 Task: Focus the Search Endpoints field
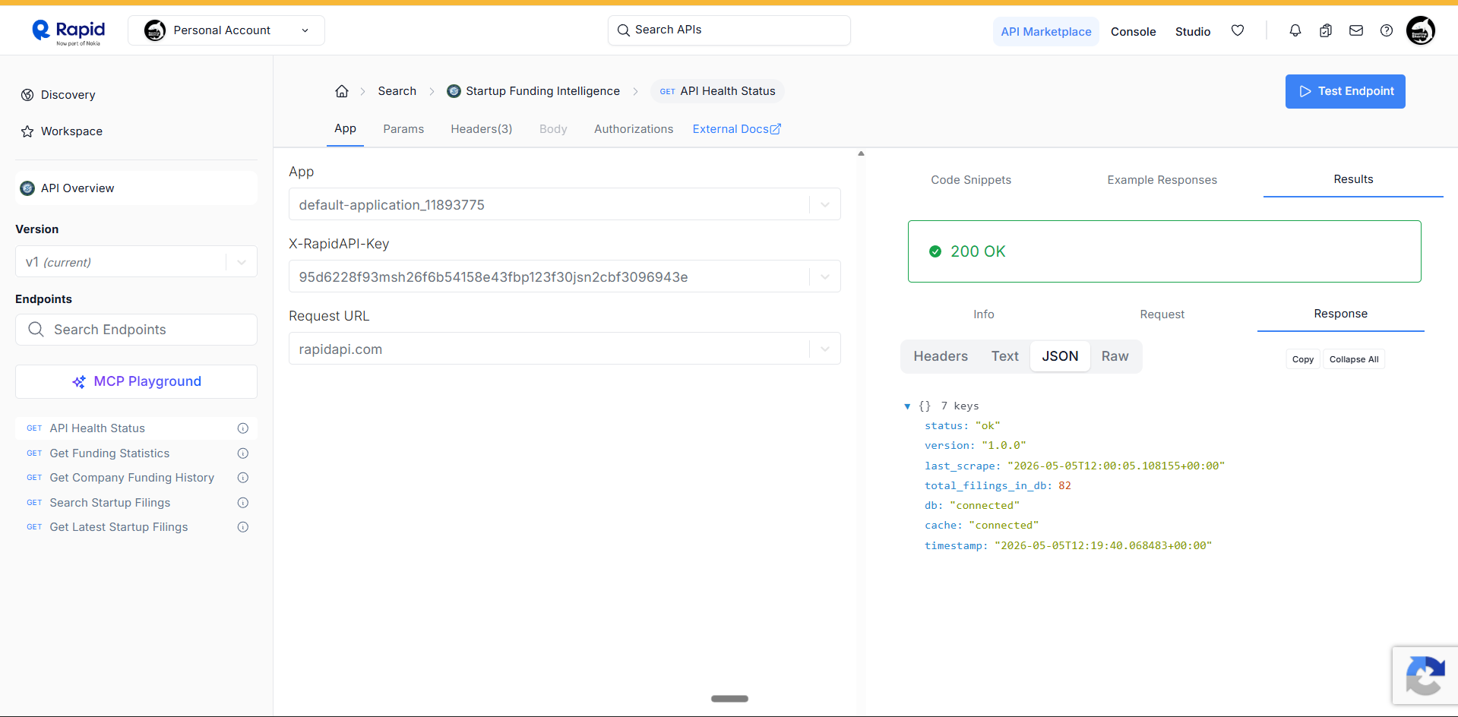tap(137, 330)
